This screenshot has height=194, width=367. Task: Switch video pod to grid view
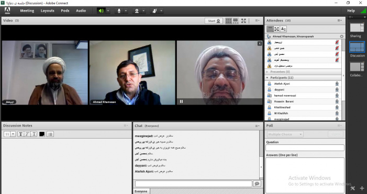point(228,21)
